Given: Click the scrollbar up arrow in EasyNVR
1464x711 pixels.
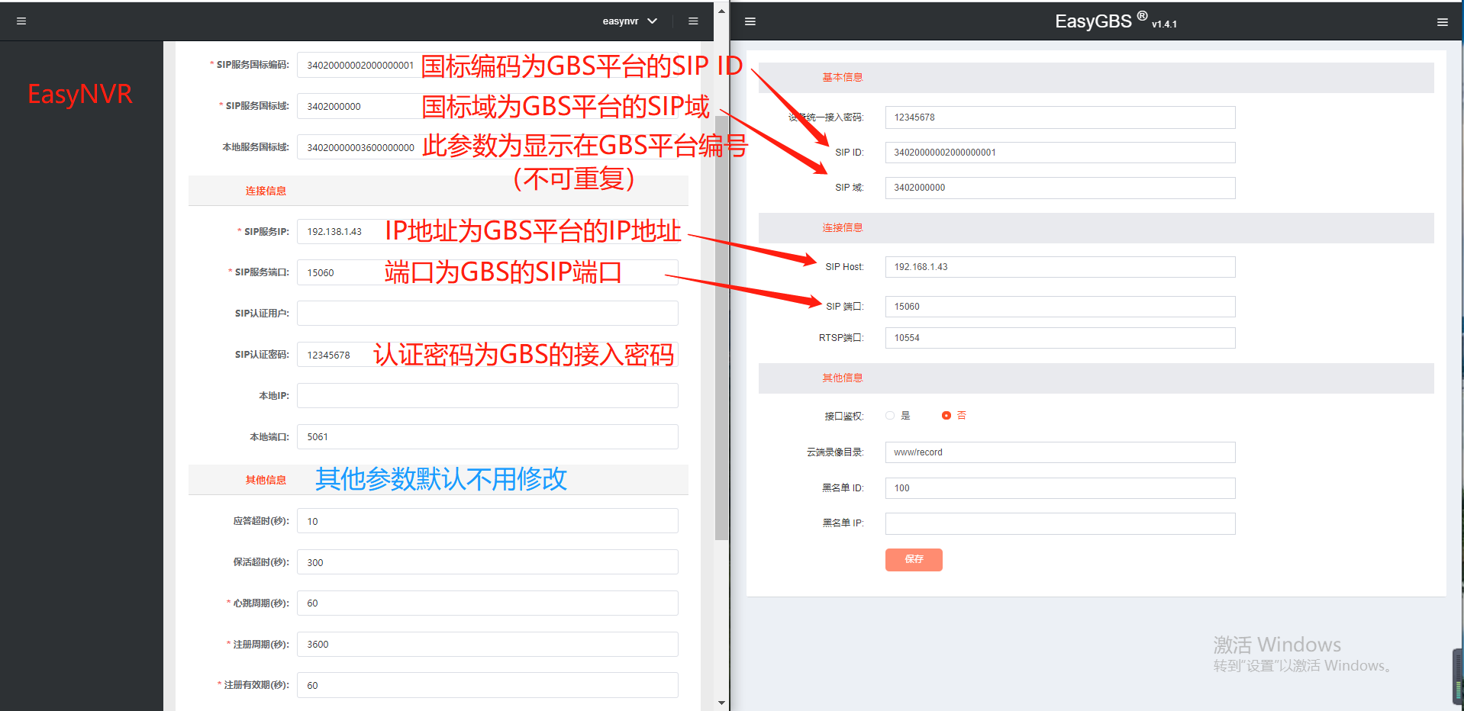Looking at the screenshot, I should tap(721, 11).
